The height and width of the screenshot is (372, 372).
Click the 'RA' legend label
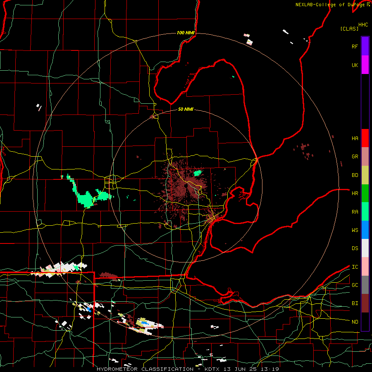(x=355, y=212)
